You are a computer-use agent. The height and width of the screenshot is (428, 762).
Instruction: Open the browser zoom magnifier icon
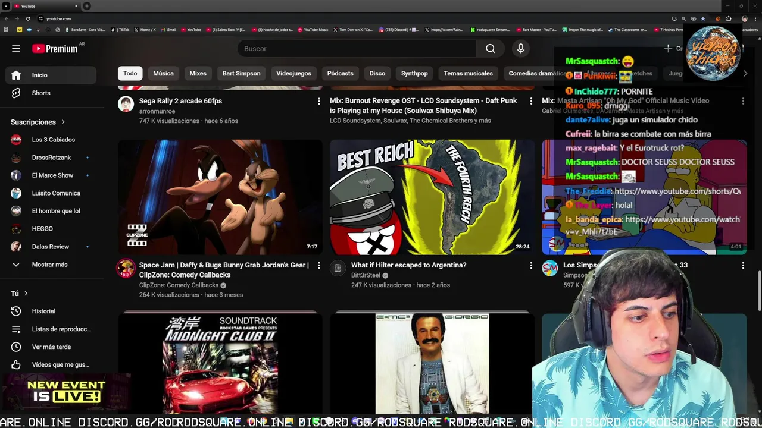pyautogui.click(x=683, y=18)
